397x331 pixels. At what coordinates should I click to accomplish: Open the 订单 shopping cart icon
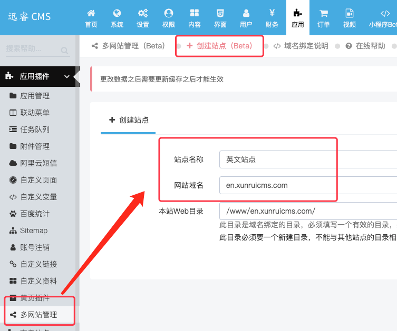click(x=324, y=13)
